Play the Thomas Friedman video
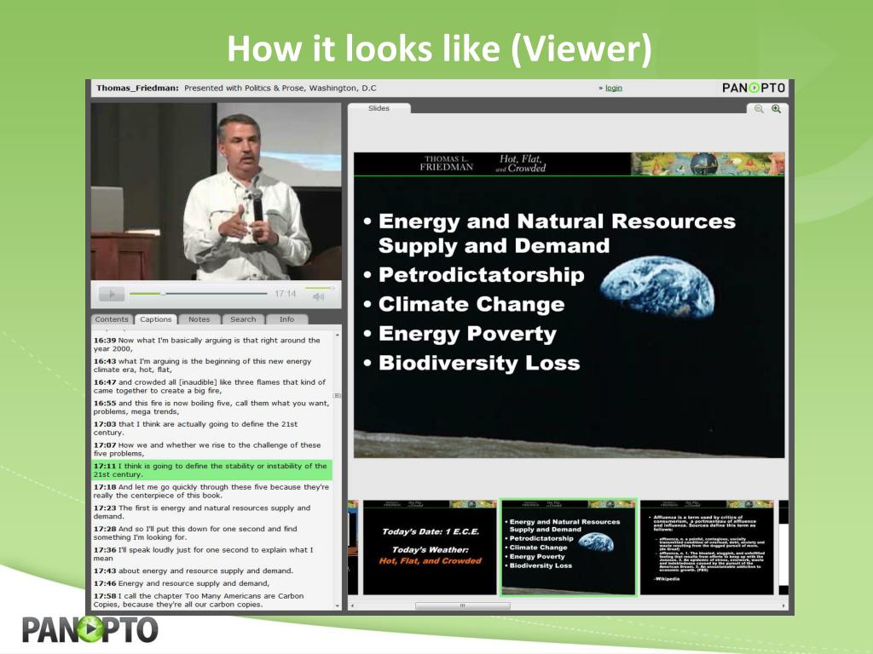Screen dimensions: 873x654 (112, 294)
